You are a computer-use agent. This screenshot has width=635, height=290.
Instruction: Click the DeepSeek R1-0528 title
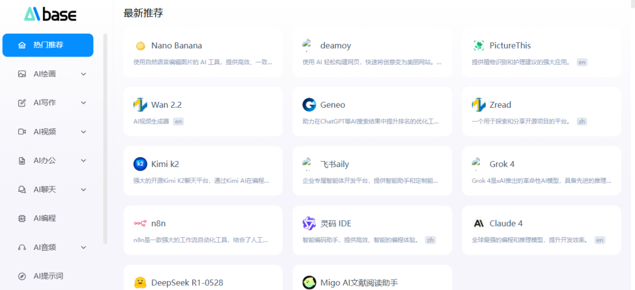coord(187,283)
